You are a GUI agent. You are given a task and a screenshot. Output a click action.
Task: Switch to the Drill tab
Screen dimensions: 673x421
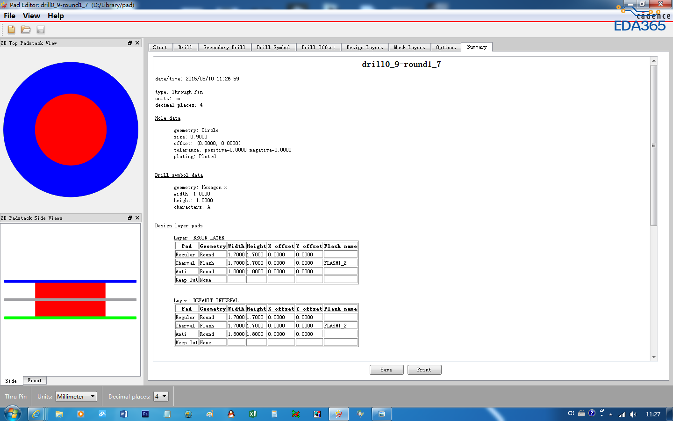(185, 47)
